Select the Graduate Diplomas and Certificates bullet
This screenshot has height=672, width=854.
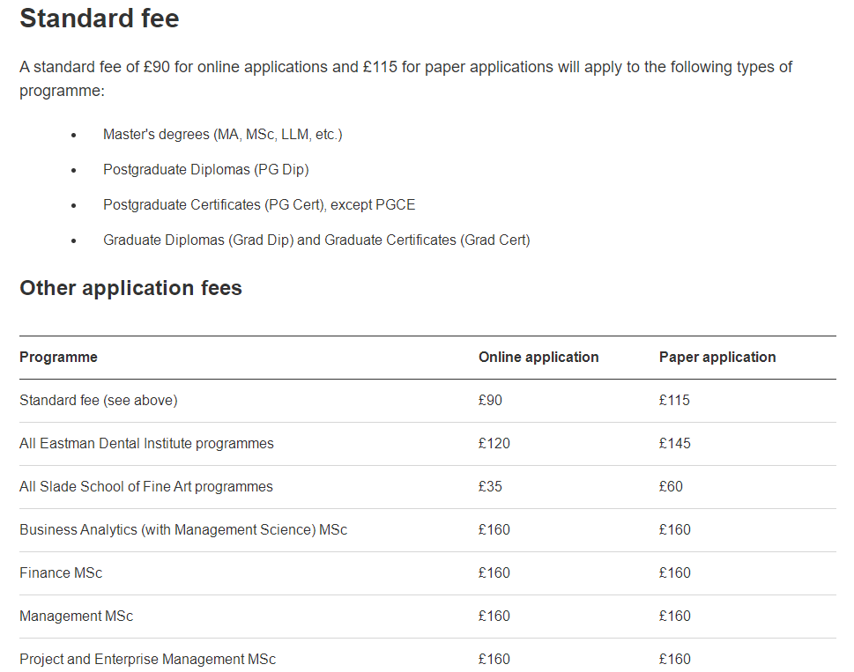[316, 240]
